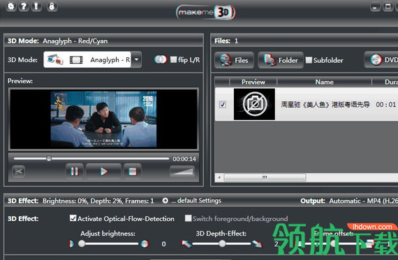This screenshot has width=398, height=260.
Task: Click the file list horizontal scrollbar
Action: point(265,178)
